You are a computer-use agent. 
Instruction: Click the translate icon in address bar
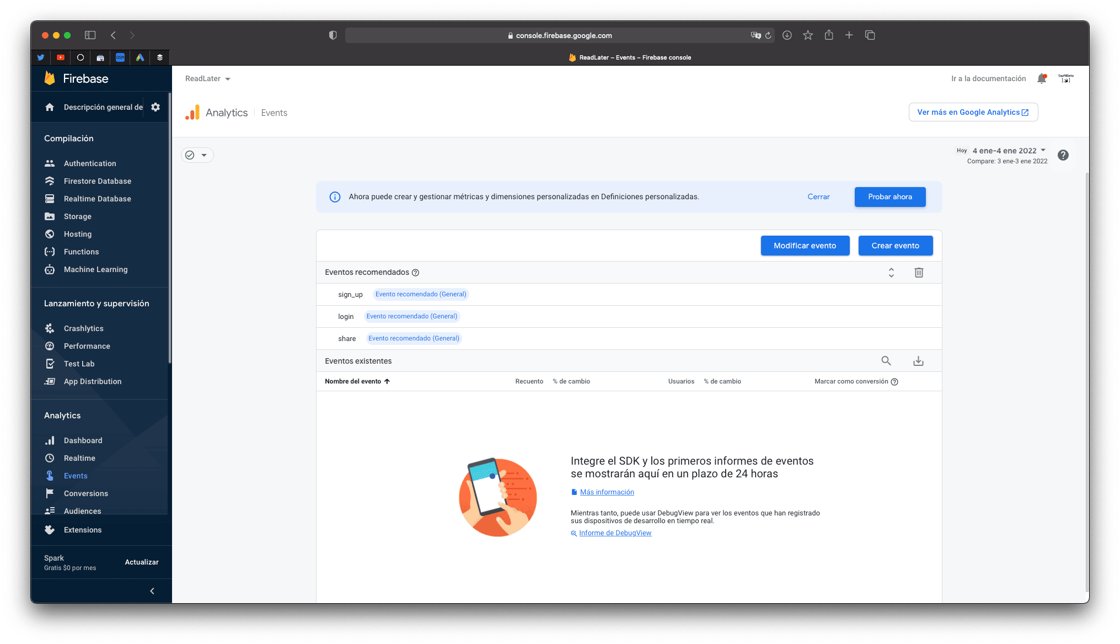coord(755,35)
